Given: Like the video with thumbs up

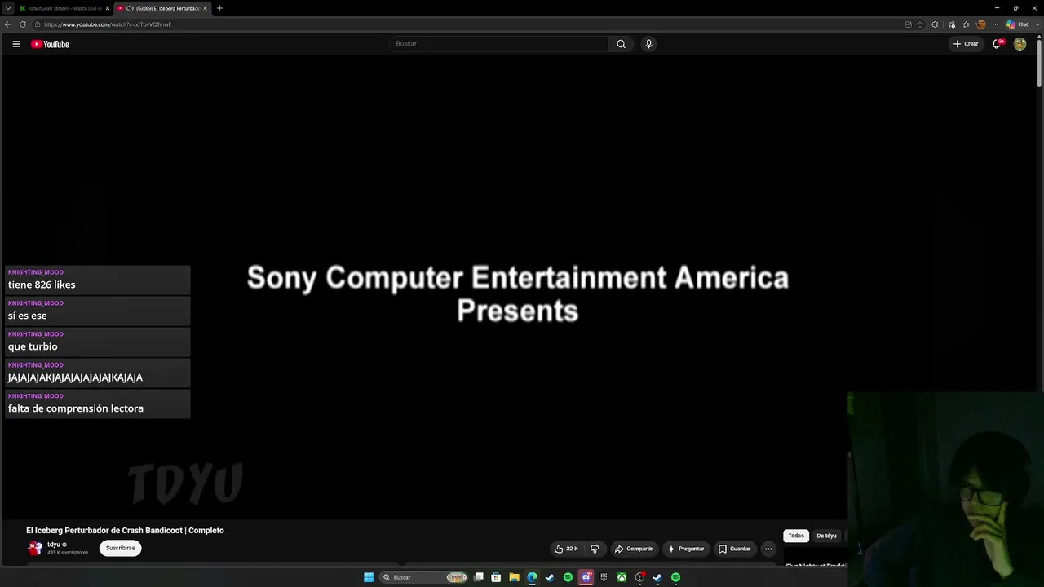Looking at the screenshot, I should pos(567,549).
